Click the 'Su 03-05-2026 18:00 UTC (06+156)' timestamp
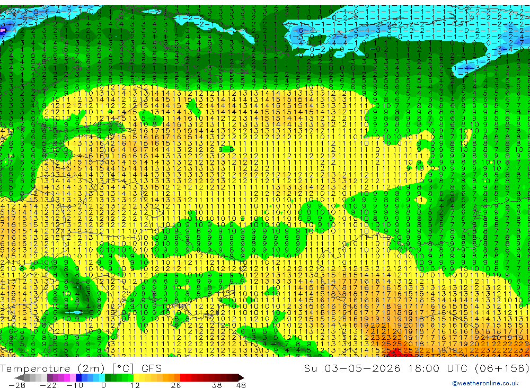 (x=417, y=368)
